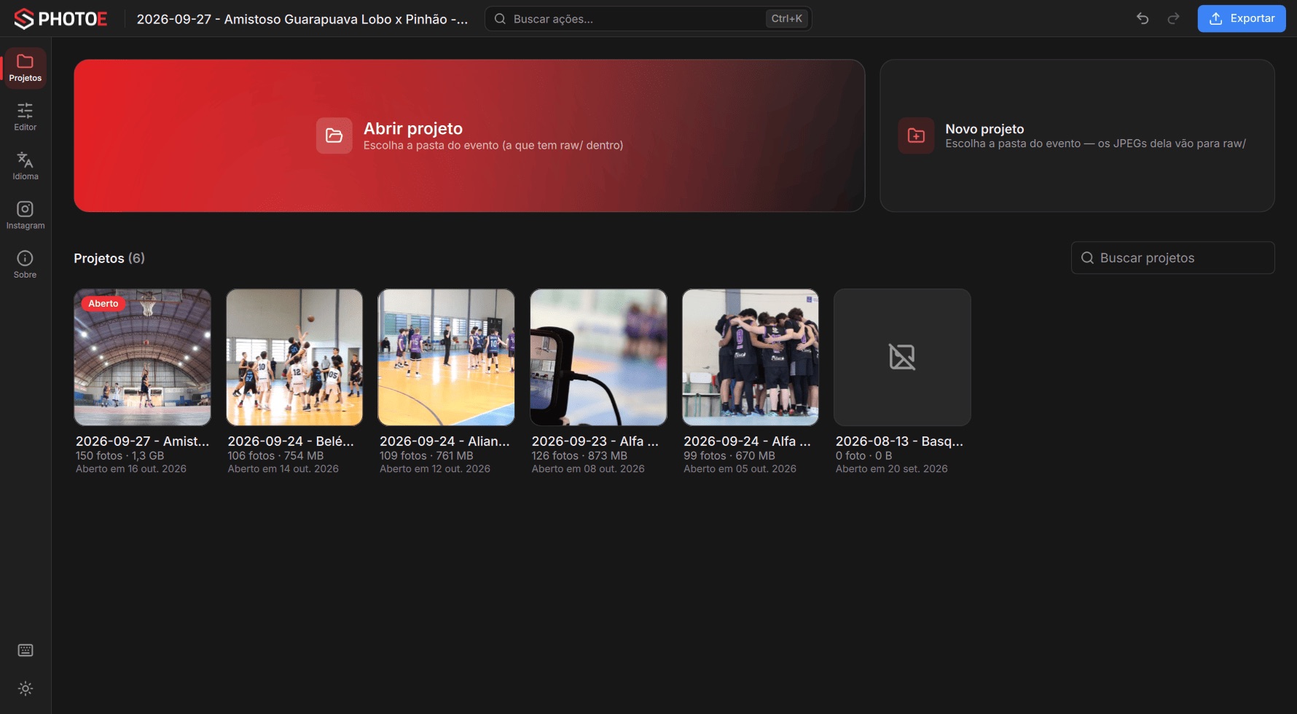The height and width of the screenshot is (714, 1297).
Task: Click the PHOTOE logo
Action: (60, 19)
